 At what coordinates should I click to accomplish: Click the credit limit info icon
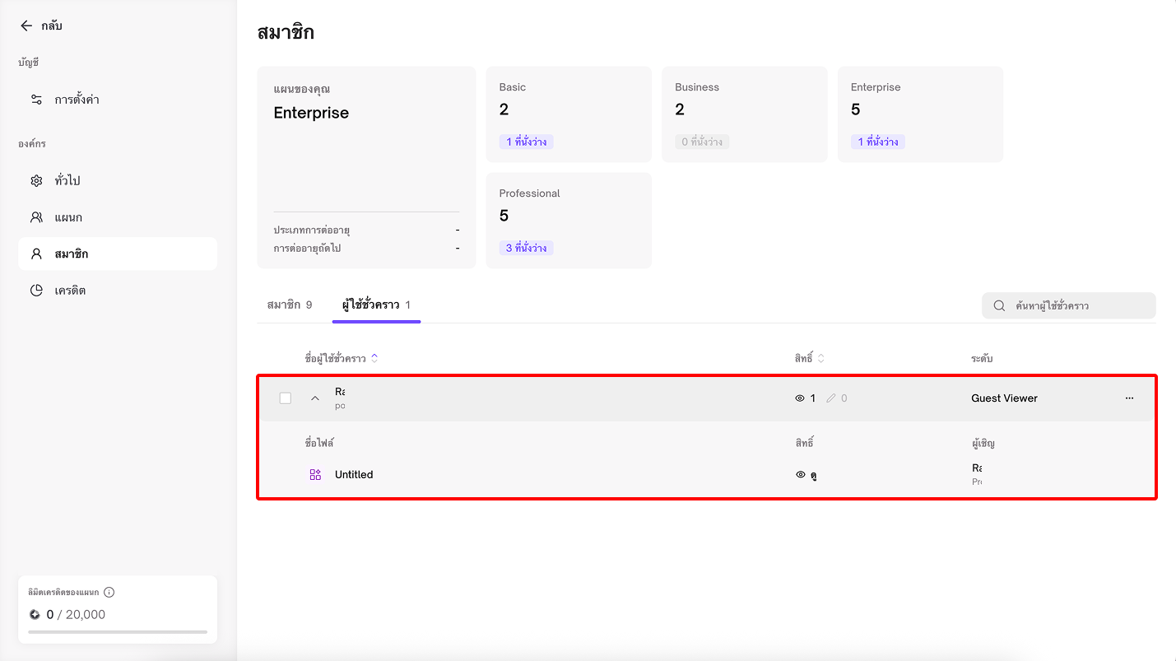(x=109, y=592)
